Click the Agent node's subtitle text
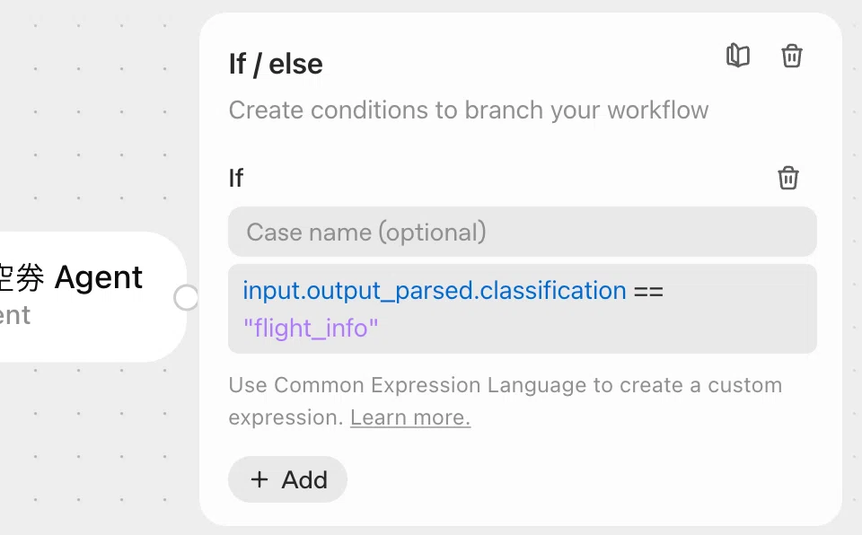This screenshot has width=862, height=535. 15,316
